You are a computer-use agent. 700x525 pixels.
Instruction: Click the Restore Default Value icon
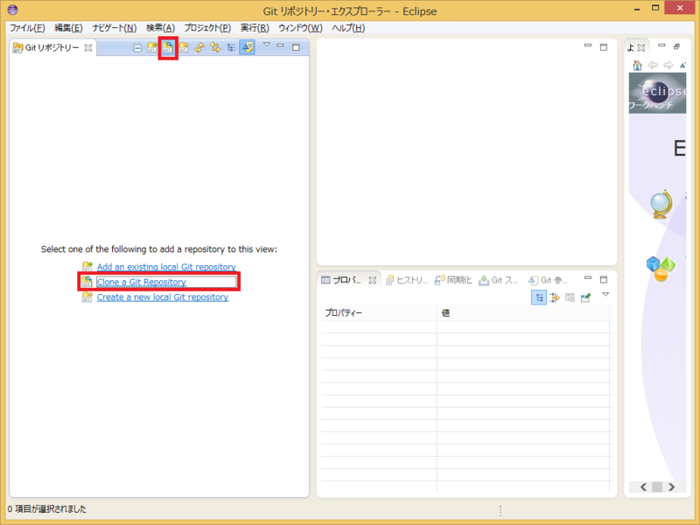[570, 297]
